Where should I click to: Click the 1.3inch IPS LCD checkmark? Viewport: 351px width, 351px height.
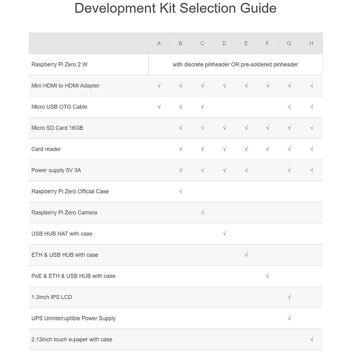(x=289, y=297)
